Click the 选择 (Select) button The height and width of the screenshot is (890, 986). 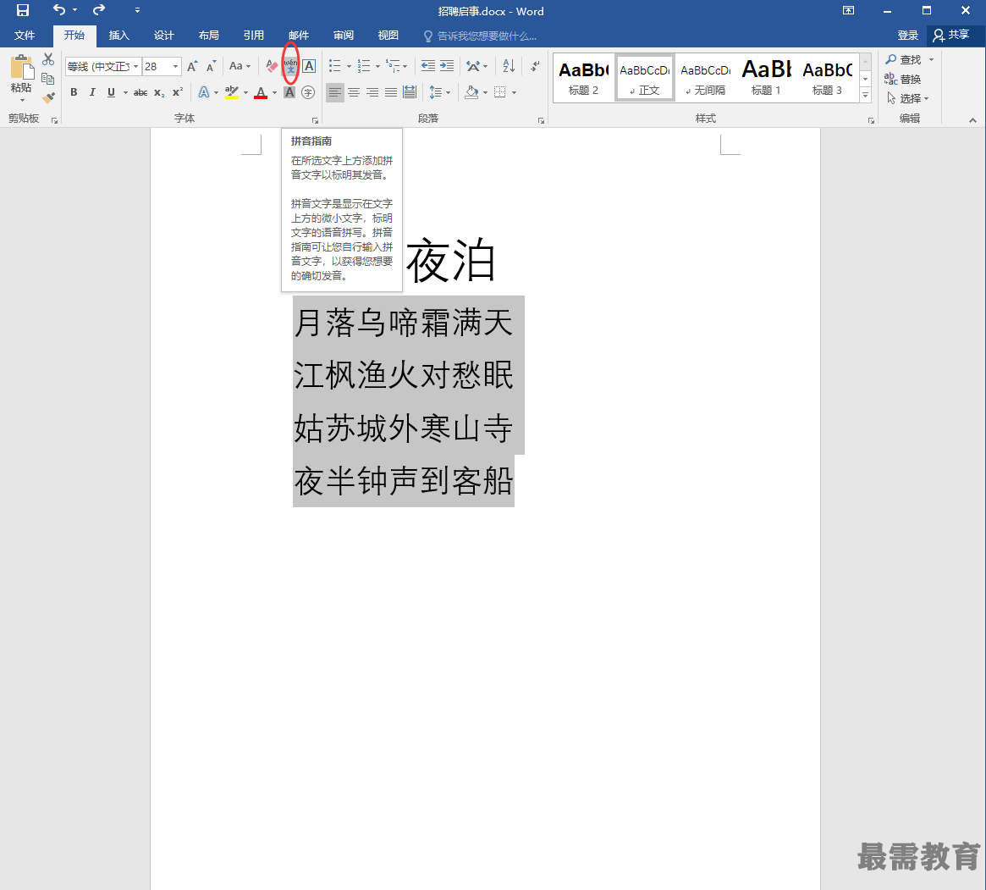click(x=907, y=98)
